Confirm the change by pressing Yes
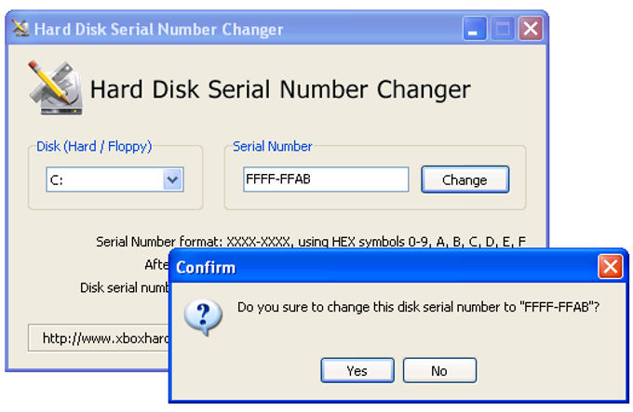633x412 pixels. pyautogui.click(x=357, y=370)
